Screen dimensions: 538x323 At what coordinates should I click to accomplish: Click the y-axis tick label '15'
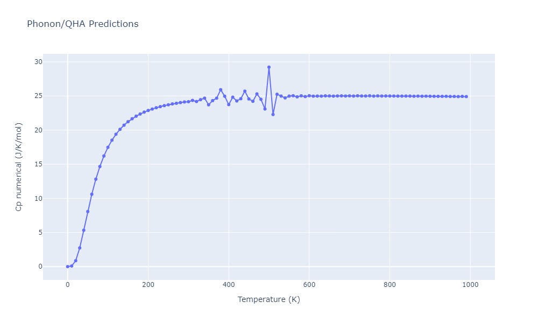tap(37, 164)
